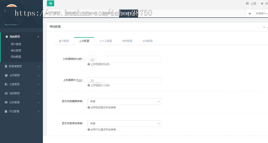Expand the 文章管理 chevron arrow
Image resolution: width=268 pixels, height=143 pixels.
coord(39,84)
